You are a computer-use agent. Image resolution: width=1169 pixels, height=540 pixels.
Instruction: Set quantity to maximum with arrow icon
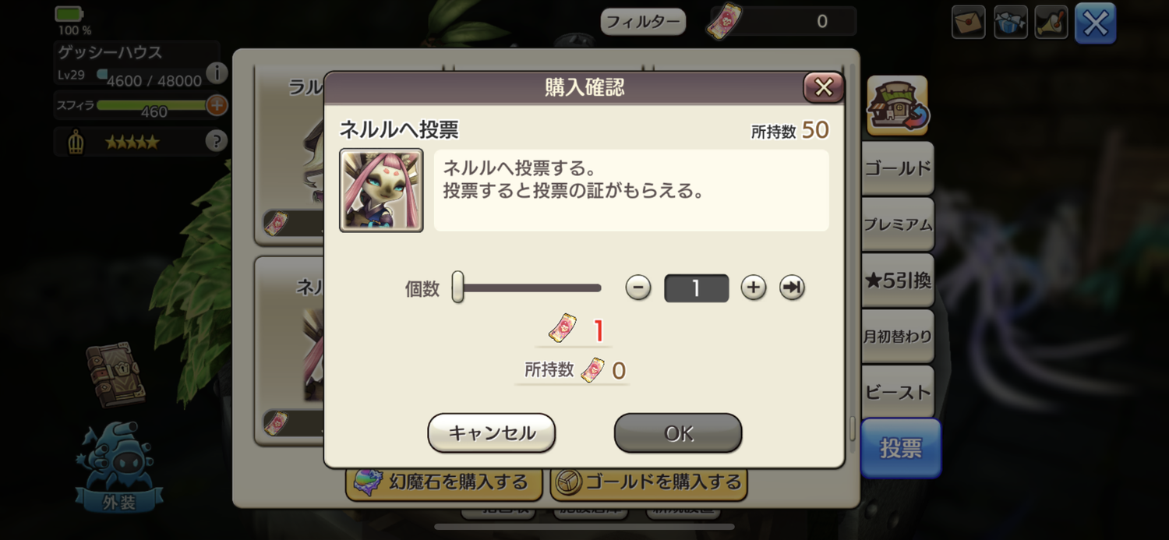pyautogui.click(x=792, y=288)
